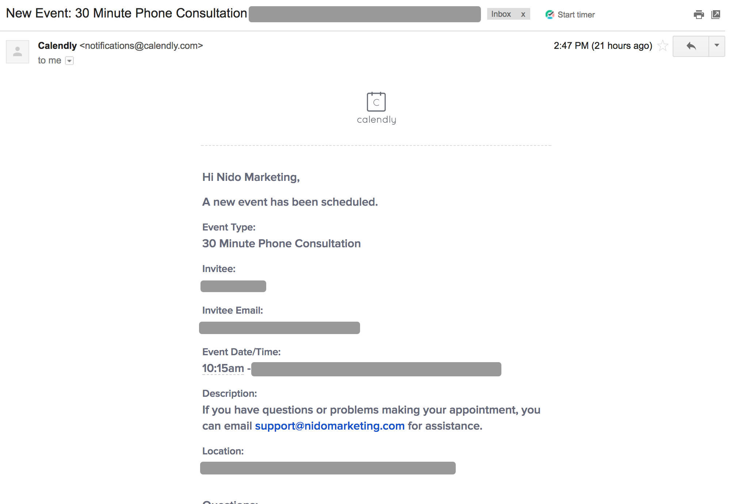Click the 10:15am event time link
734x504 pixels.
pos(223,368)
